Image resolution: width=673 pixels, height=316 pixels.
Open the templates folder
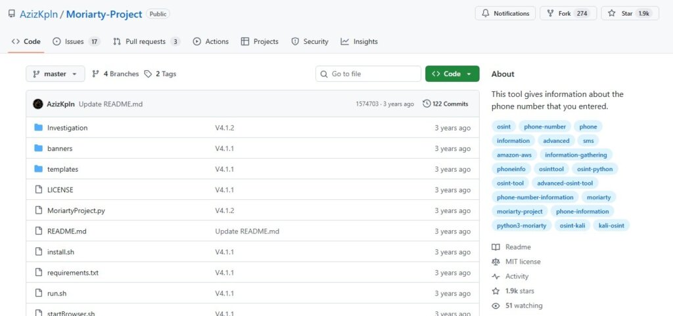click(x=62, y=169)
